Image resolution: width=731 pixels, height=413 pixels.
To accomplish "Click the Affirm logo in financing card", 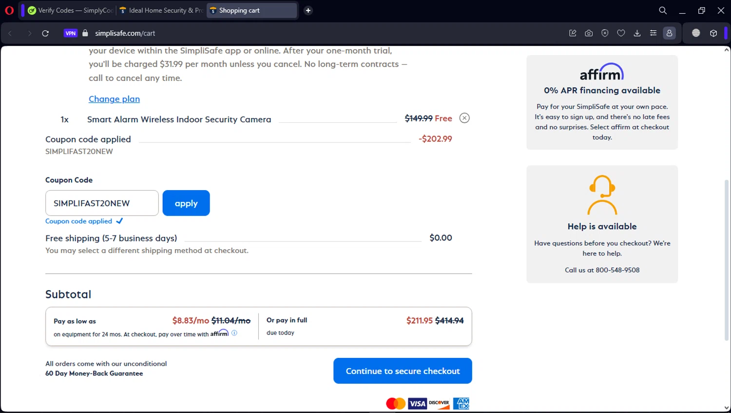I will (602, 72).
